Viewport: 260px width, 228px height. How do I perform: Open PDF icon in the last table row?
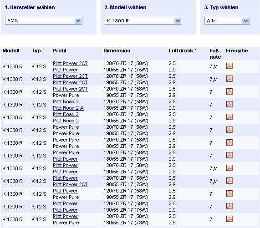click(x=229, y=219)
